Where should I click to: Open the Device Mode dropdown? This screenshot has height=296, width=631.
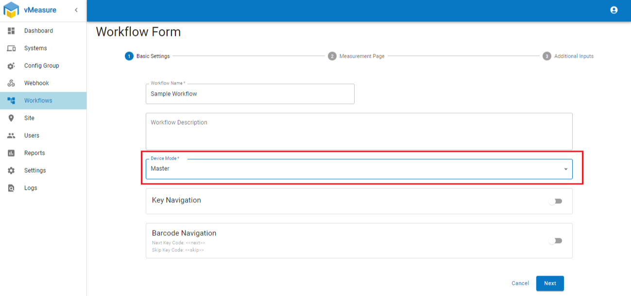(x=359, y=169)
